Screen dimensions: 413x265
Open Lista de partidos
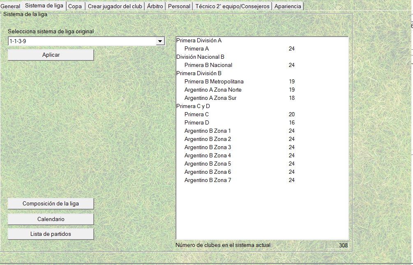pos(51,234)
